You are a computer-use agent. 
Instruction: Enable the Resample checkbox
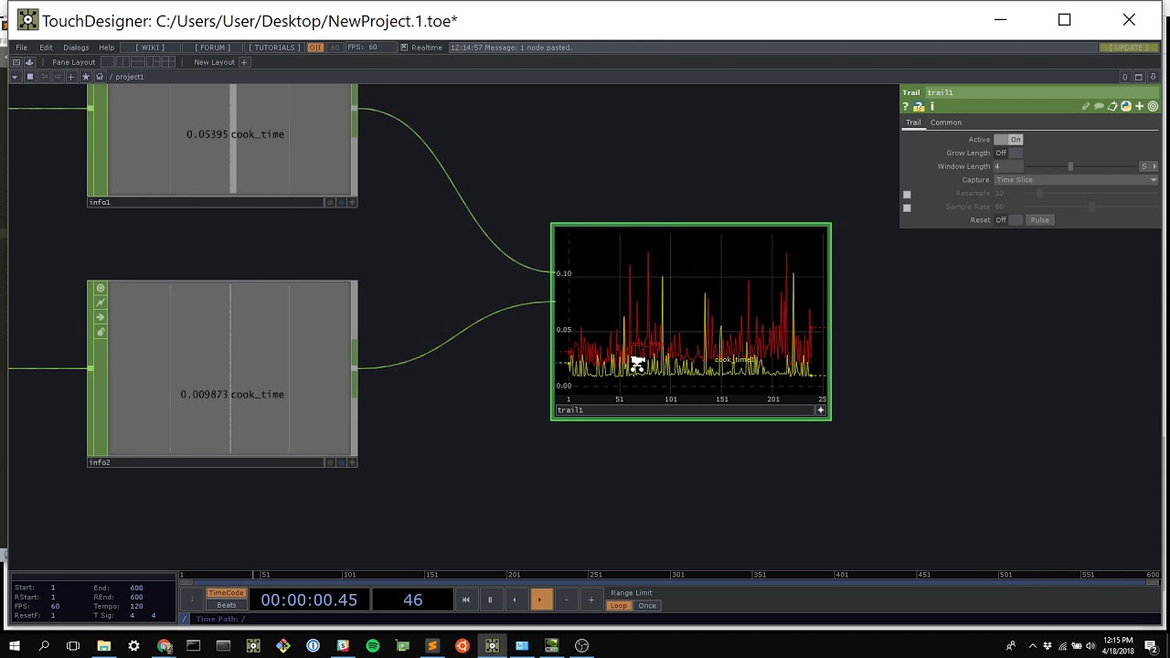point(907,195)
